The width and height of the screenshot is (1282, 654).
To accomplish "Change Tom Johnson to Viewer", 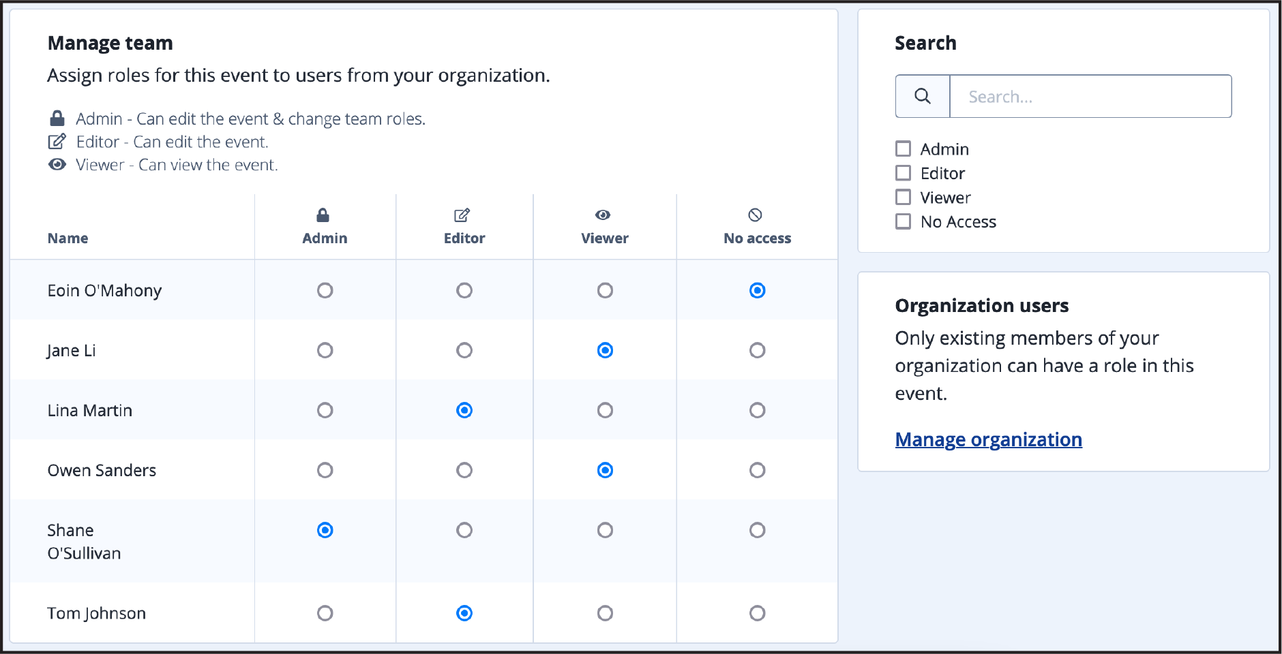I will point(605,613).
